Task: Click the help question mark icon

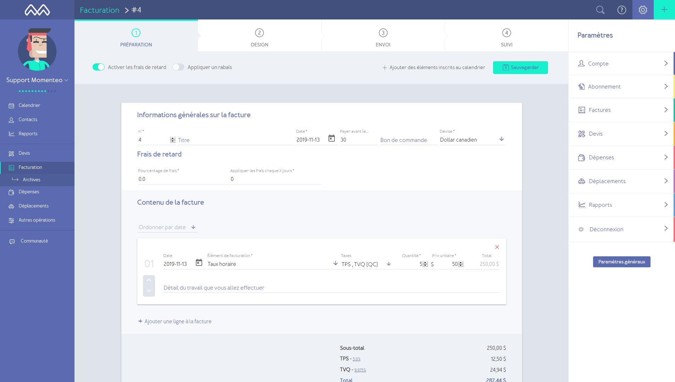Action: click(x=621, y=10)
